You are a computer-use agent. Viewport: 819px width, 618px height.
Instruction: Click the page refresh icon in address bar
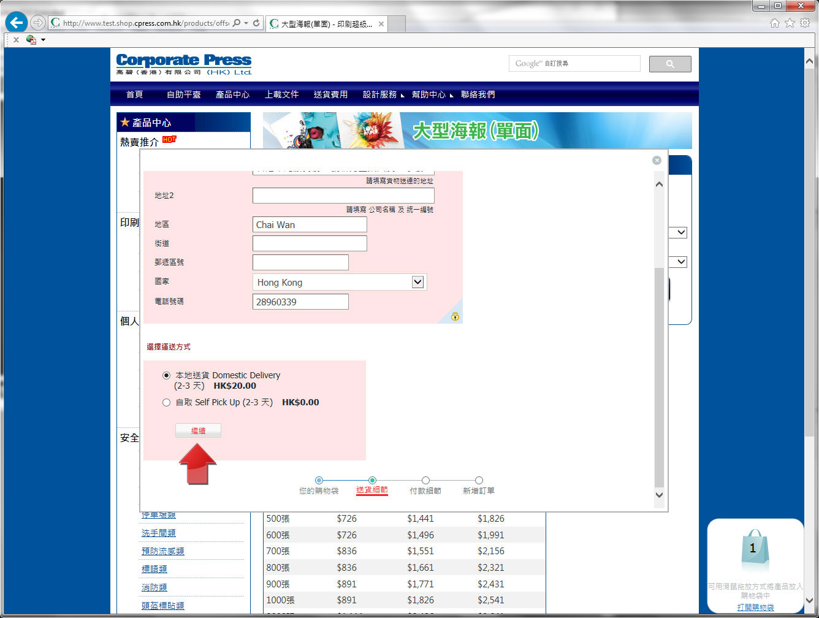tap(256, 23)
